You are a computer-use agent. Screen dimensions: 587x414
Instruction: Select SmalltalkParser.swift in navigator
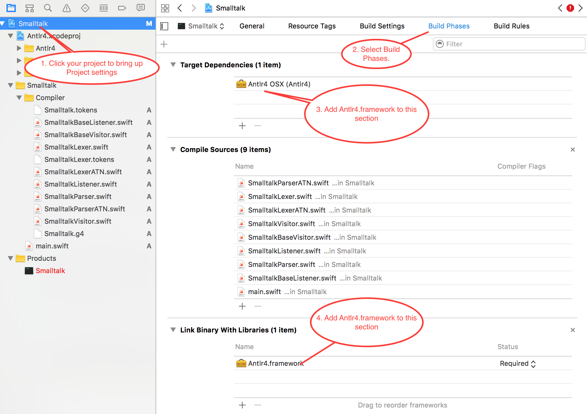point(78,196)
